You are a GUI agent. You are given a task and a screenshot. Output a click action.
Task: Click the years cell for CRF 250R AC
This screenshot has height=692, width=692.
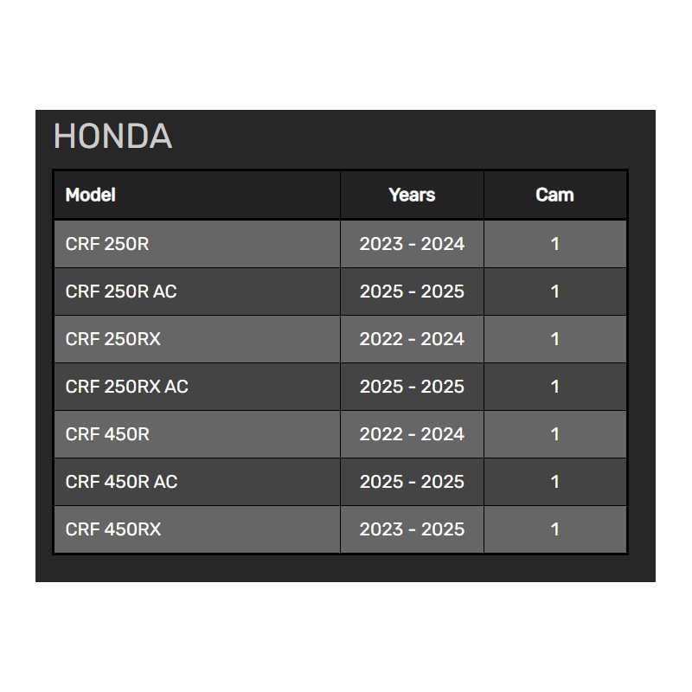412,292
